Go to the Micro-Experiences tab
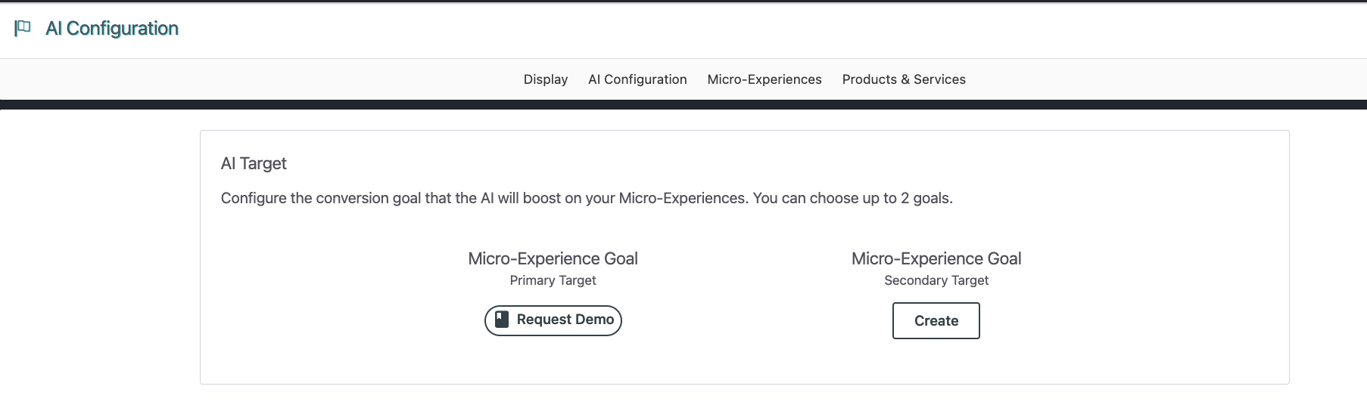1367x411 pixels. (x=764, y=79)
